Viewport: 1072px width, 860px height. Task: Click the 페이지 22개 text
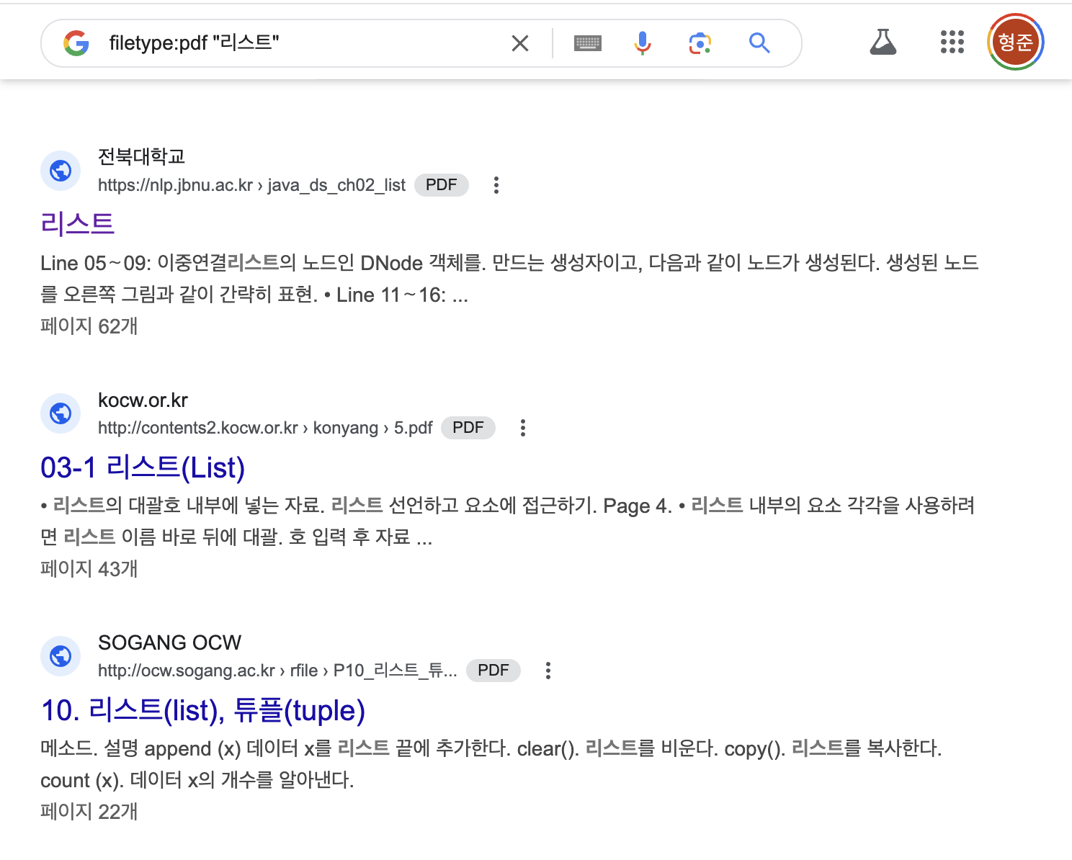point(89,812)
